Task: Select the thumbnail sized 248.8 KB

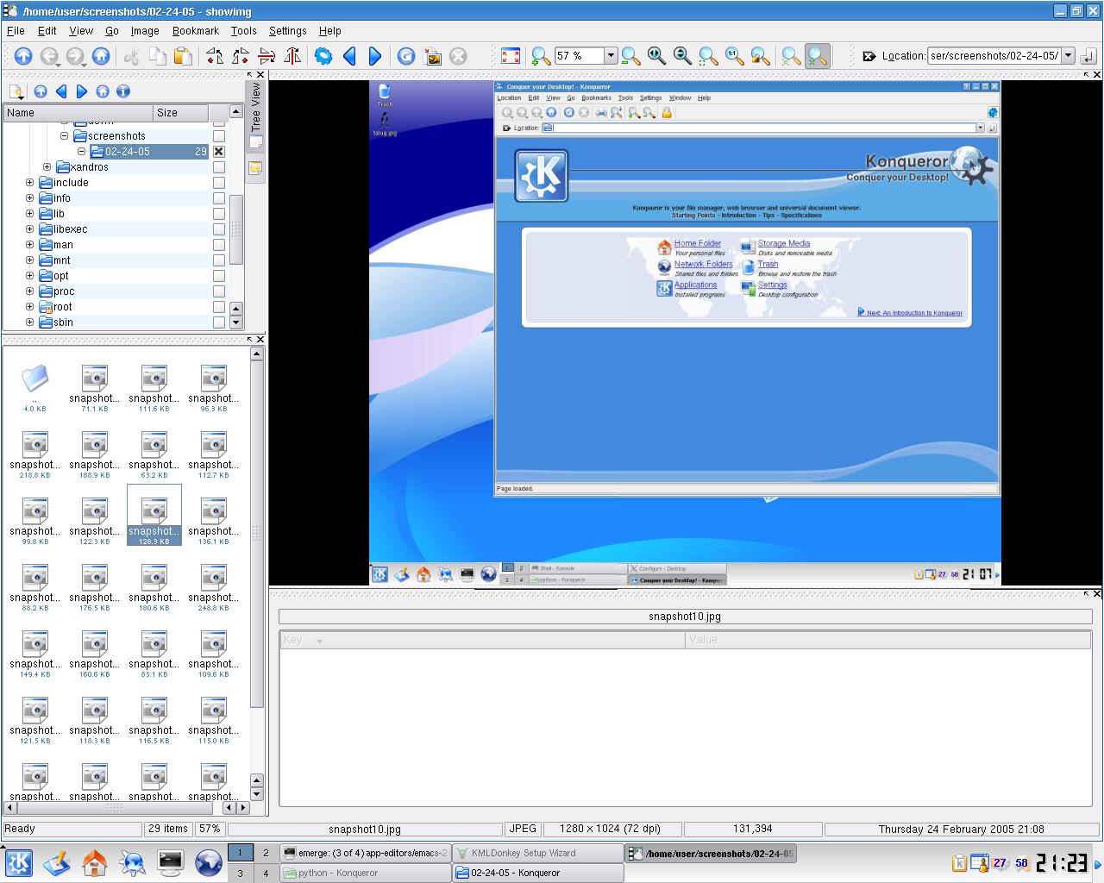Action: (x=213, y=587)
